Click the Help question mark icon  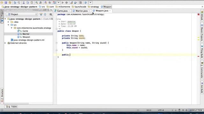(x=85, y=3)
